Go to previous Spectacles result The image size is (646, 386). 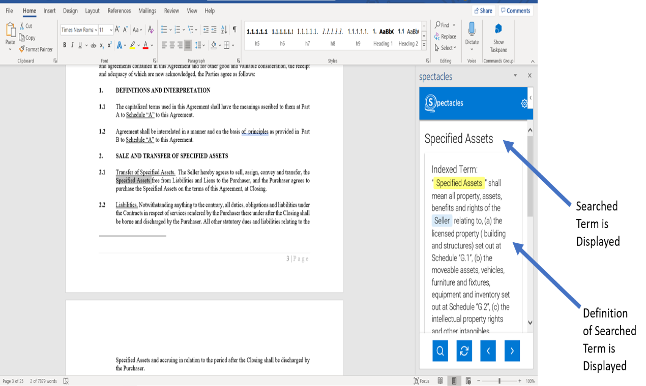click(488, 350)
